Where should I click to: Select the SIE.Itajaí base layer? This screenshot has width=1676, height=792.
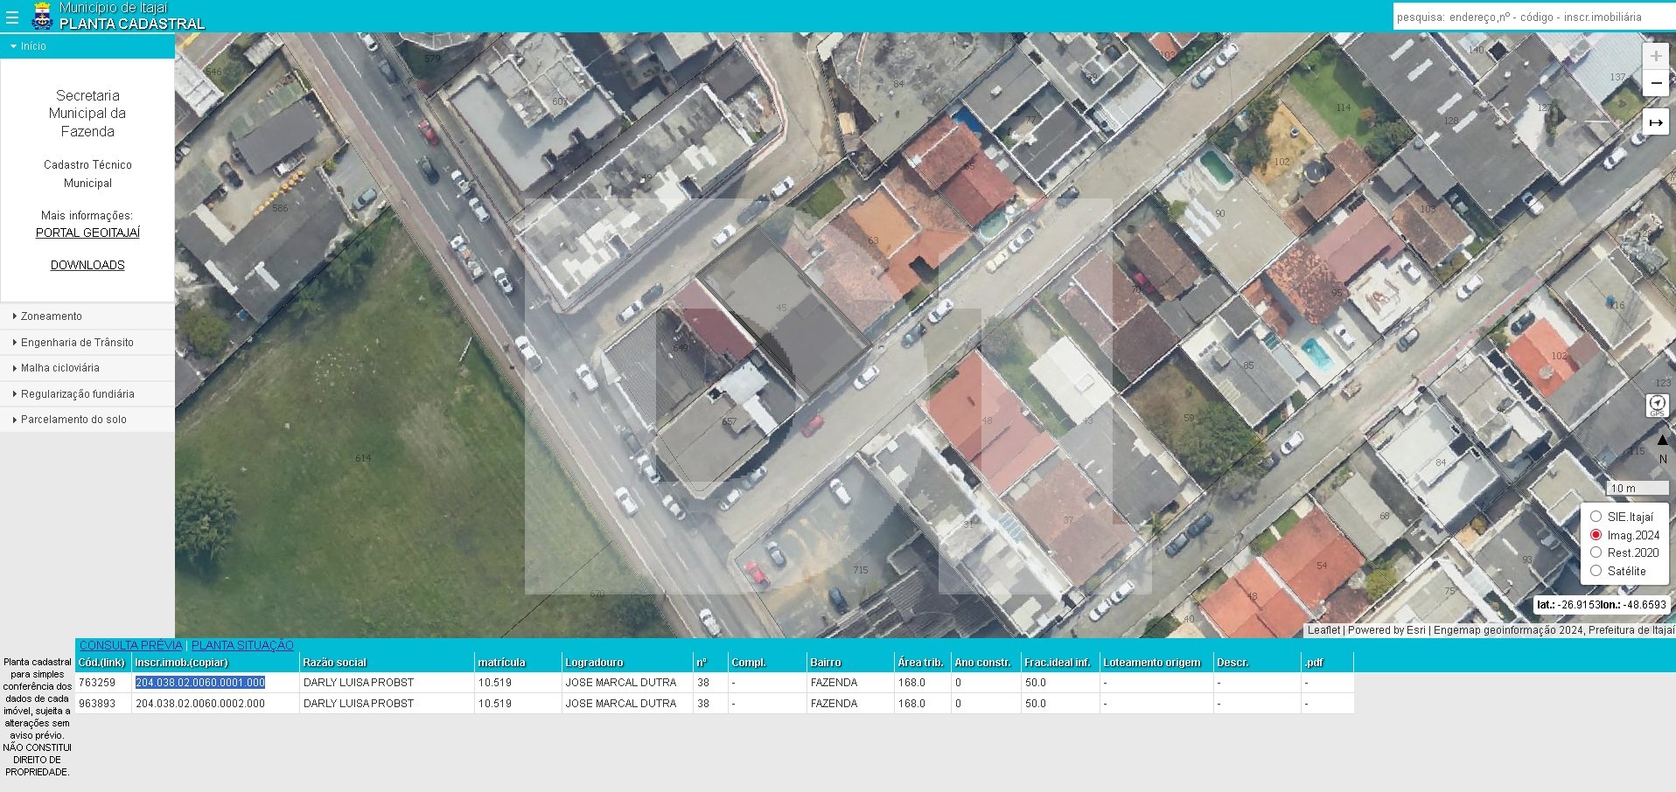1596,517
